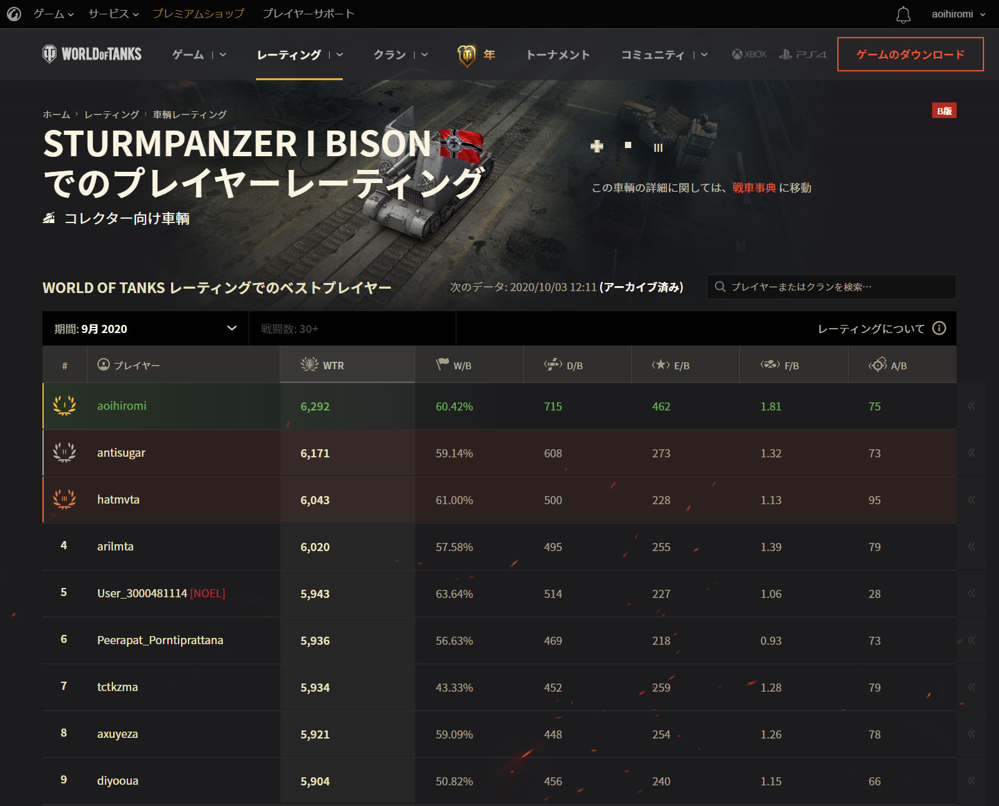Expand hatmvta row details arrow
999x806 pixels.
pyautogui.click(x=972, y=500)
